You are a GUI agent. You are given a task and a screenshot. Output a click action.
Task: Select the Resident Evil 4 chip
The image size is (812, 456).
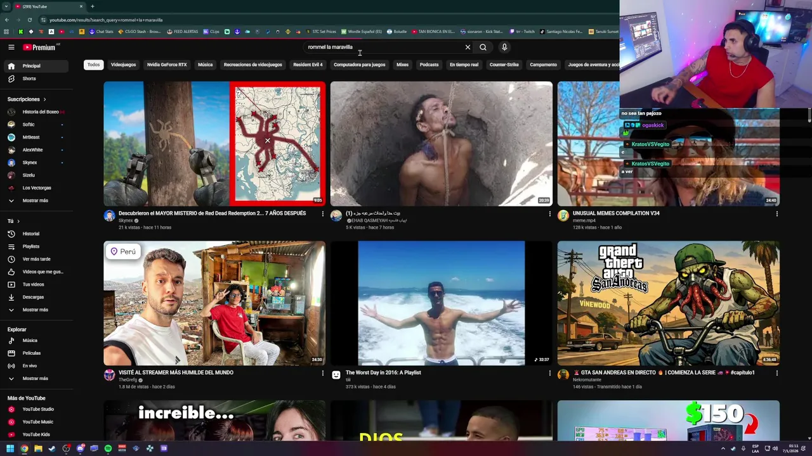[308, 65]
